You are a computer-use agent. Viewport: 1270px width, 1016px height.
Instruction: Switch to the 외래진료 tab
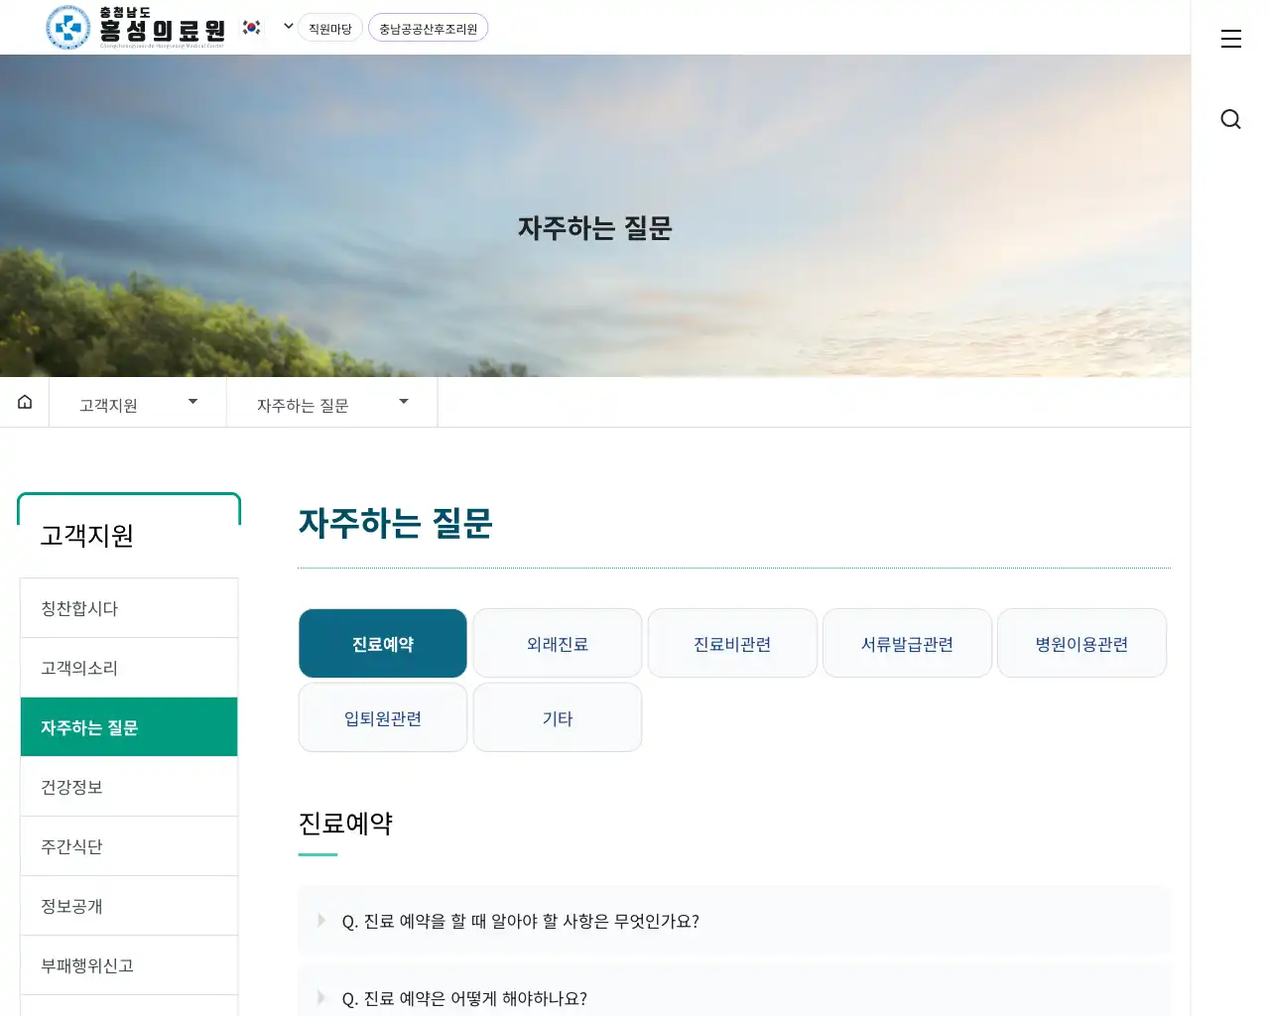(558, 644)
